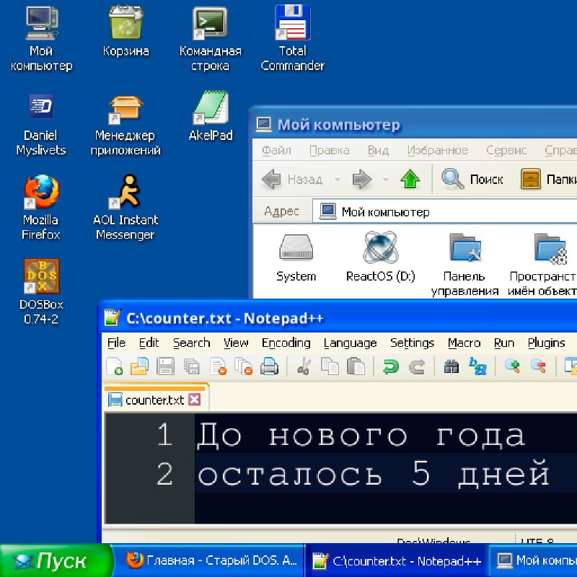Viewport: 577px width, 577px height.
Task: Click the Open file icon in Notepad++ toolbar
Action: tap(139, 366)
